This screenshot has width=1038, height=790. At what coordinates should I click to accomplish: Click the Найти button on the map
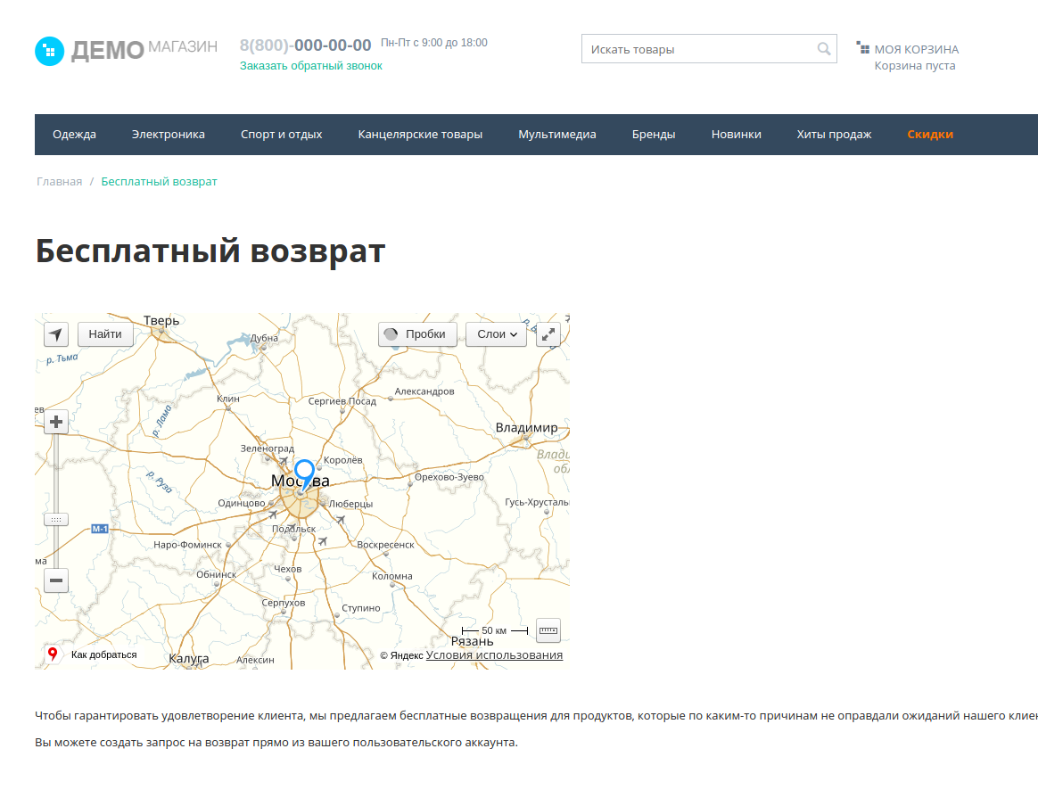click(x=105, y=333)
